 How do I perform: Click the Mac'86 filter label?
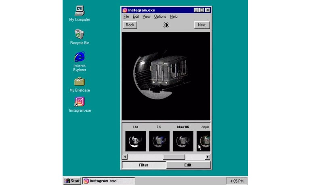coord(183,127)
